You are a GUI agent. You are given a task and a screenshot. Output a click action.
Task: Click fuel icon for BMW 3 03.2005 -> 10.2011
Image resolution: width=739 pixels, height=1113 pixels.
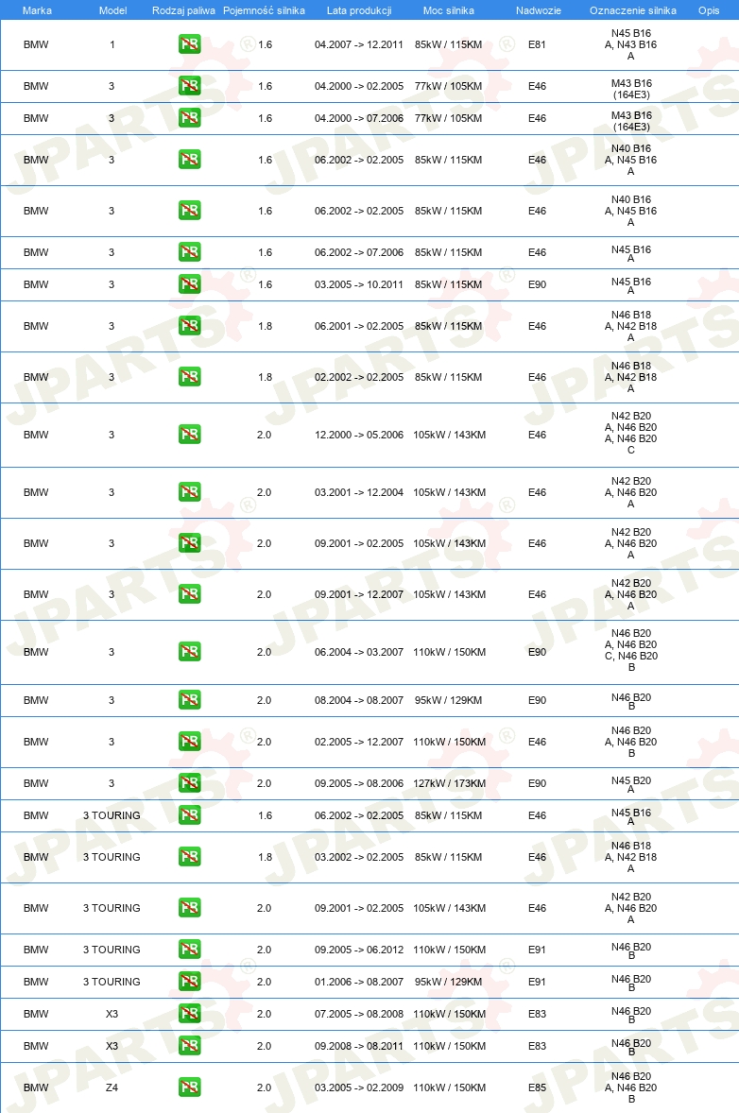click(190, 284)
